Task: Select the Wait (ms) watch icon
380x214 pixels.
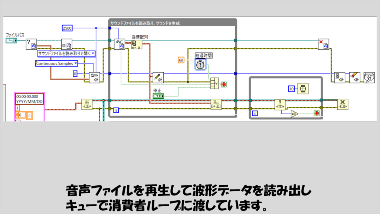Action: click(303, 89)
